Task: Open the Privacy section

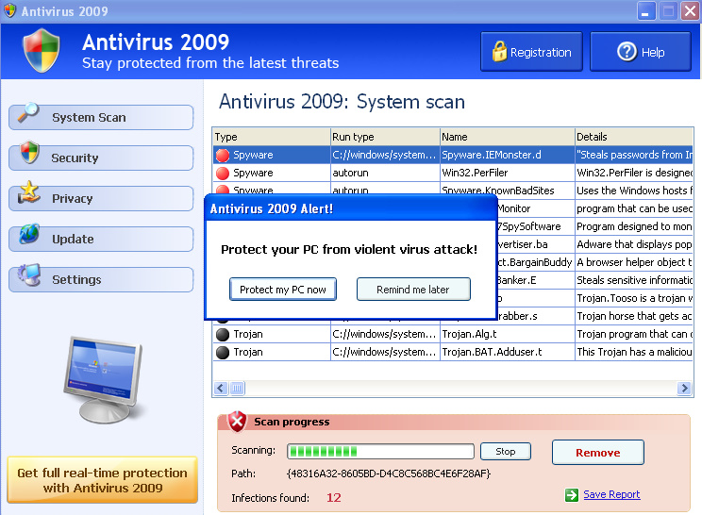Action: pyautogui.click(x=101, y=198)
